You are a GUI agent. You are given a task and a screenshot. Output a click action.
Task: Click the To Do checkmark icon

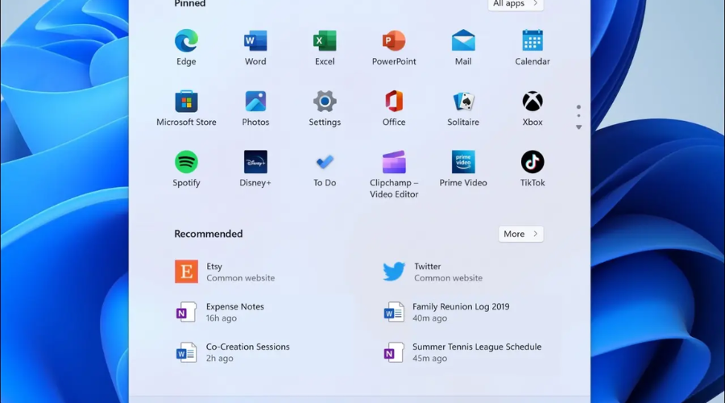click(x=325, y=162)
